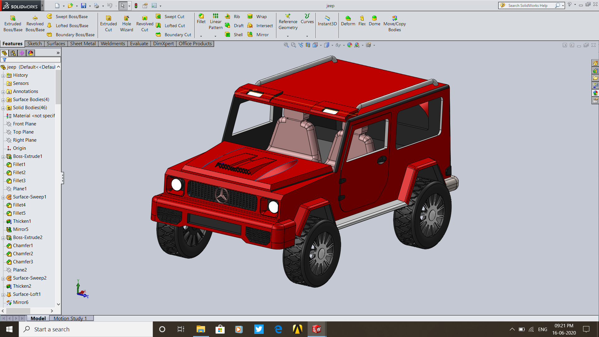Switch to DisplayManager panel tab

pyautogui.click(x=31, y=53)
